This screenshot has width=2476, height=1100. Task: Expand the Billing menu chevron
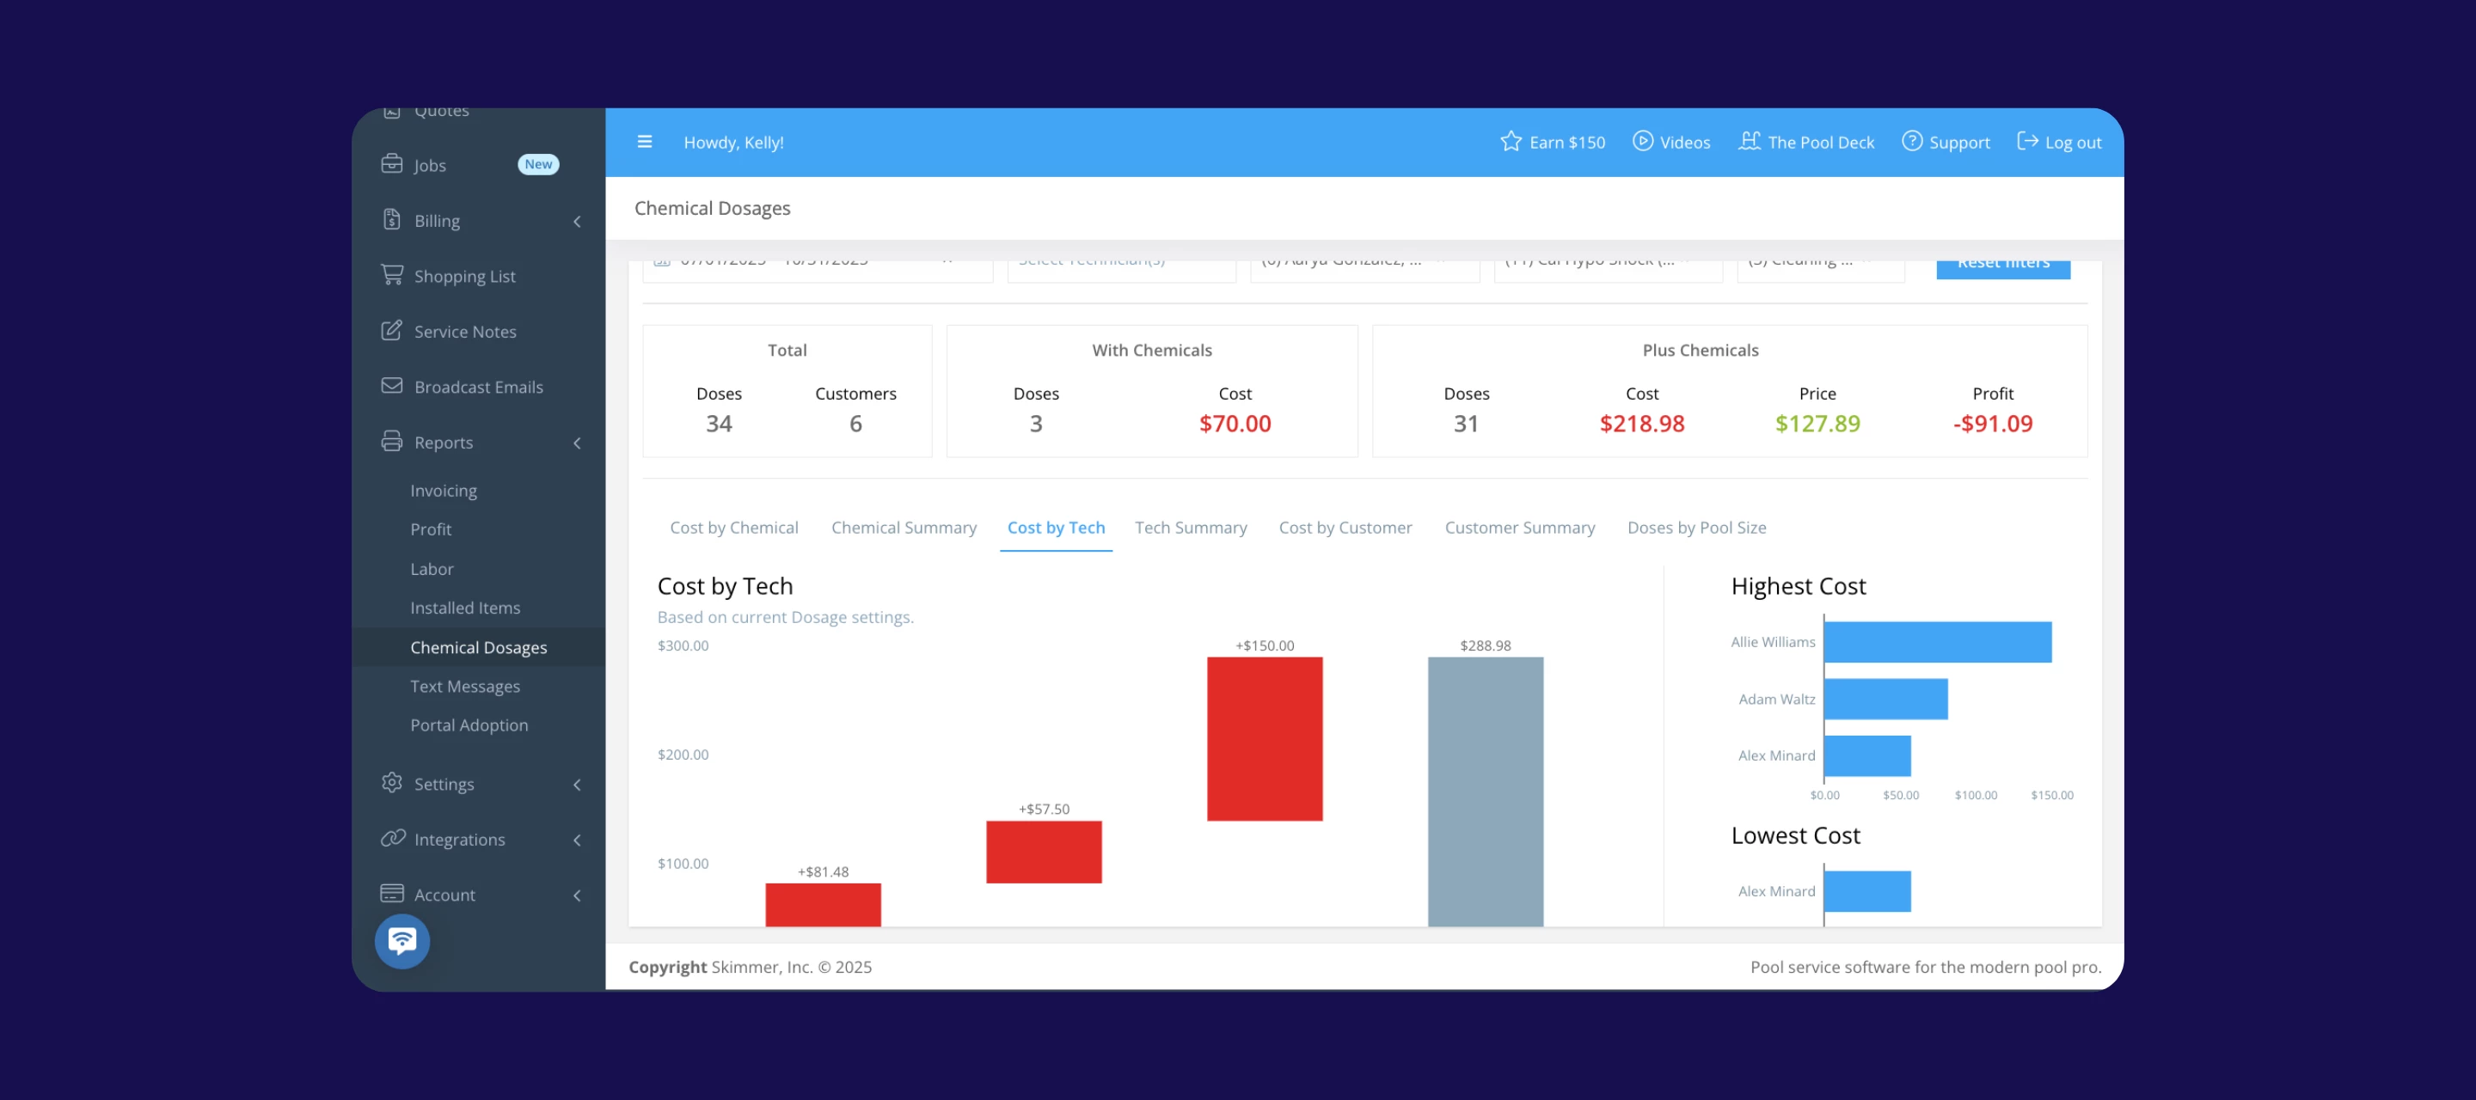(577, 222)
